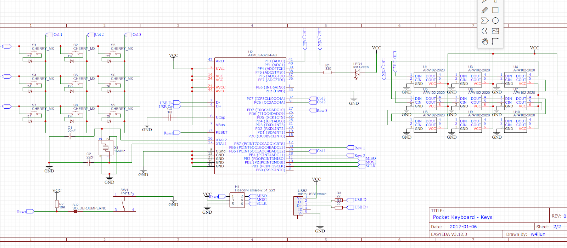
Task: Click the micro USBfemale connector USB2
Action: point(298,206)
